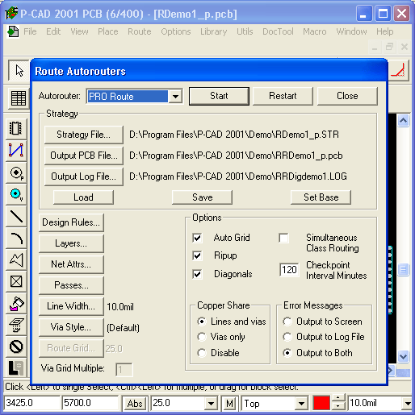Screen dimensions: 415x415
Task: Click the Line Width button
Action: coord(71,306)
